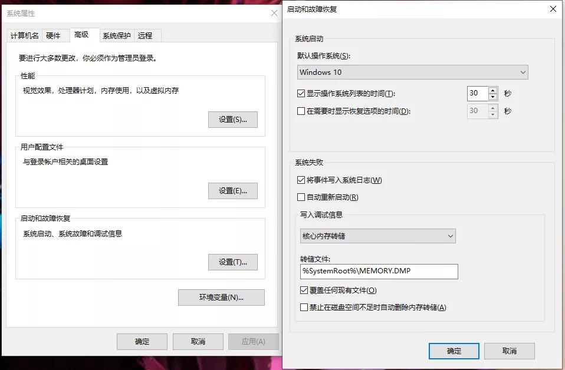The height and width of the screenshot is (370, 565).
Task: Click 确定 in 启动和故障恢复 dialog
Action: pyautogui.click(x=453, y=351)
